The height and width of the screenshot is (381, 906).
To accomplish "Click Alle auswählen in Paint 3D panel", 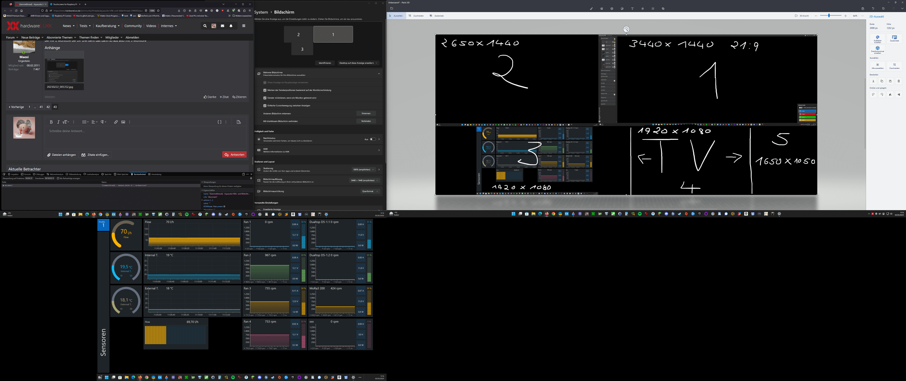I will (878, 66).
